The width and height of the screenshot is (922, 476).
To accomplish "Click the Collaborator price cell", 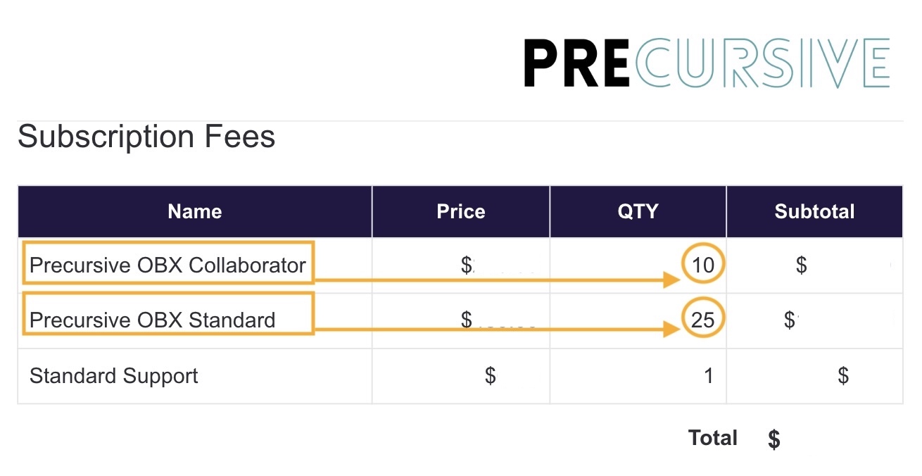I will 461,265.
